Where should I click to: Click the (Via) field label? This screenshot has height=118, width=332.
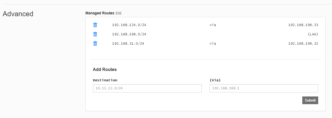215,80
